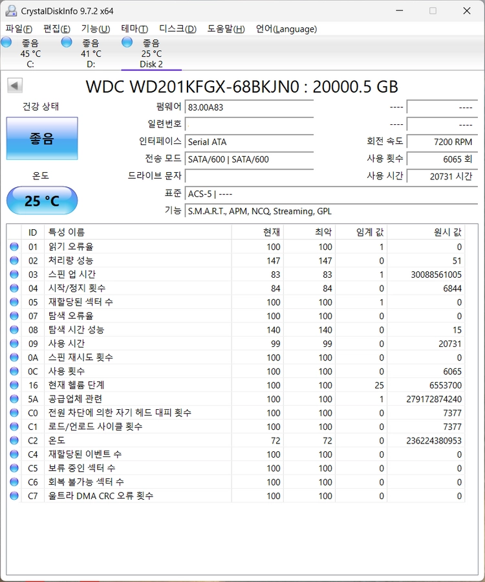
Task: Click the blue status orb for drive D:
Action: (67, 42)
